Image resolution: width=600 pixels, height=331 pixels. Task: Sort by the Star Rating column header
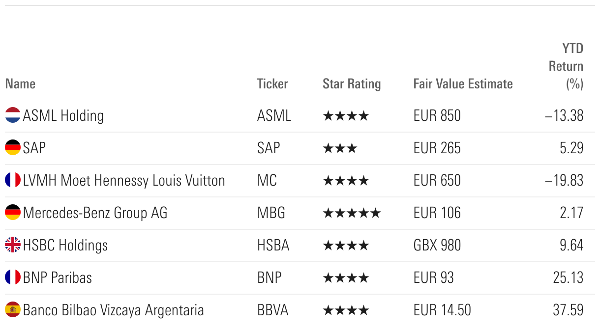click(352, 84)
